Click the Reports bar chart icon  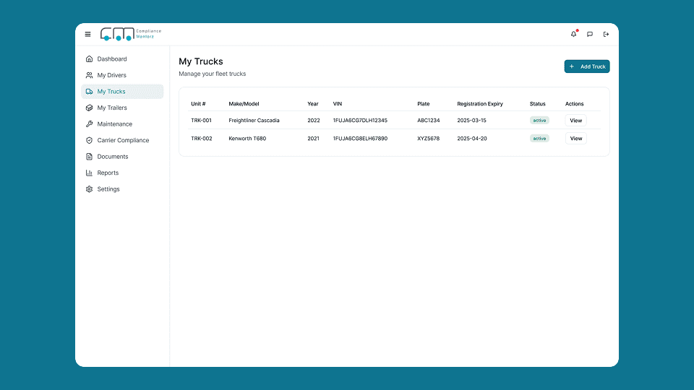click(89, 173)
